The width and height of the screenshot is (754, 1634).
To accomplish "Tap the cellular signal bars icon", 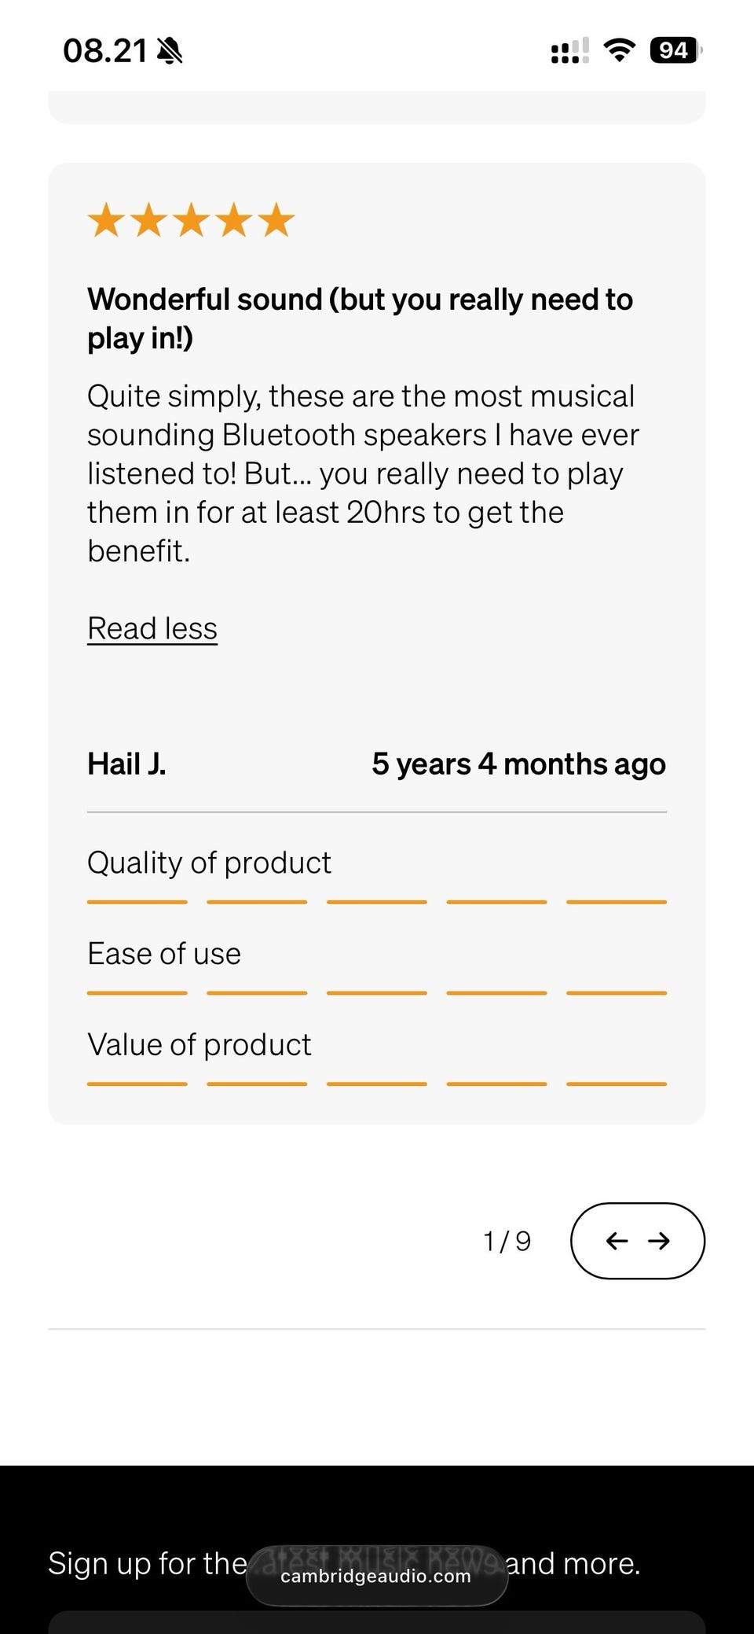I will point(569,52).
